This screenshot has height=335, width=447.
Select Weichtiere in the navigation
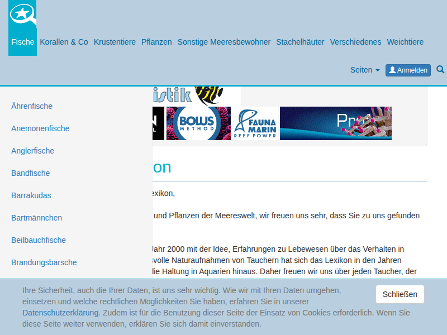click(405, 42)
